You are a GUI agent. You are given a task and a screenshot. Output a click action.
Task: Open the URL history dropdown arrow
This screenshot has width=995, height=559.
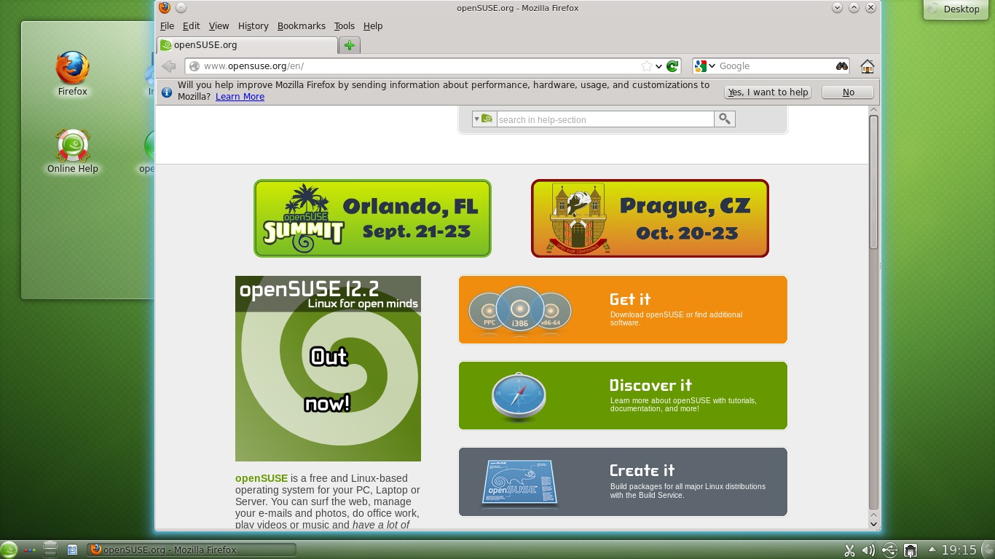(658, 66)
